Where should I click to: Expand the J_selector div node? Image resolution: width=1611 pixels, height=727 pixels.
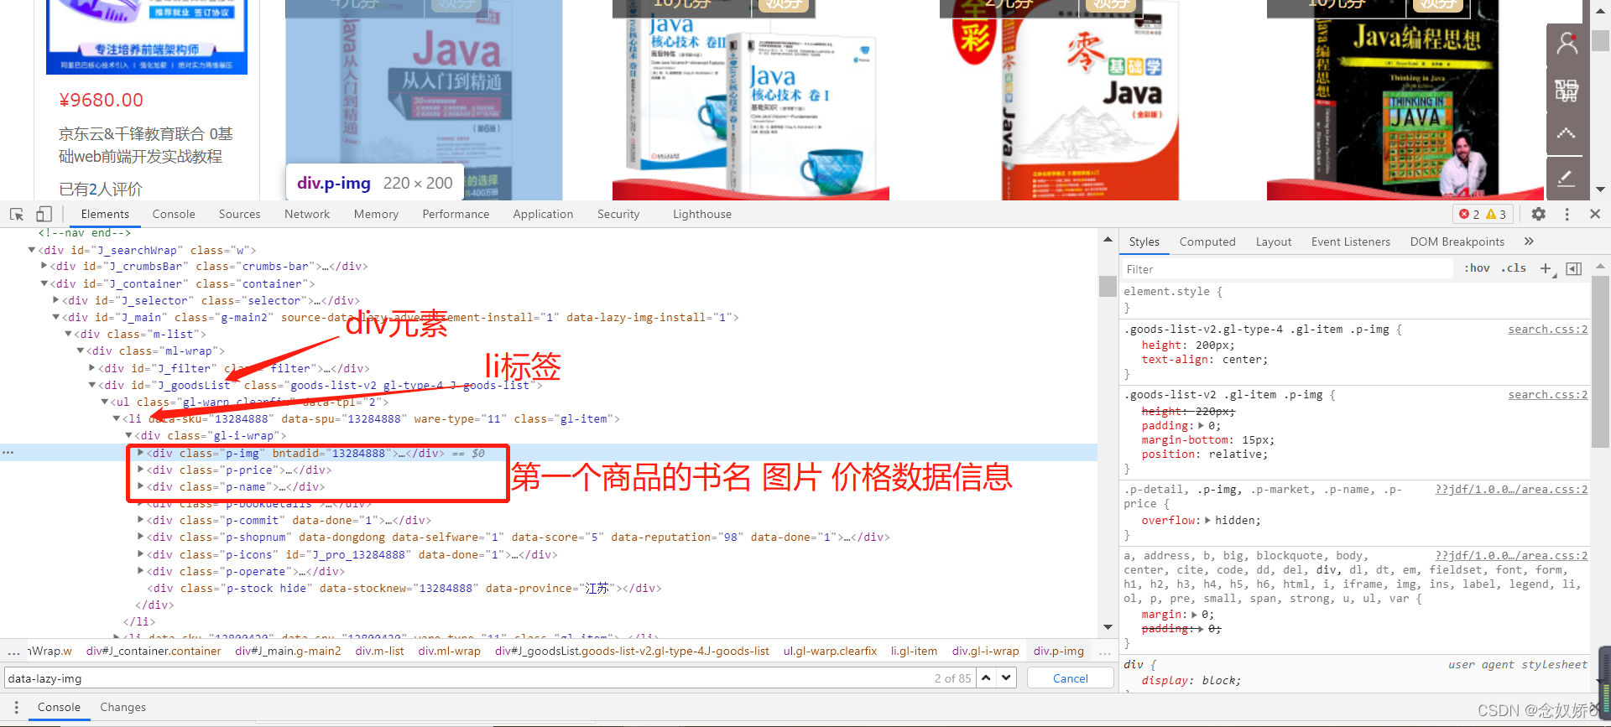pyautogui.click(x=56, y=300)
